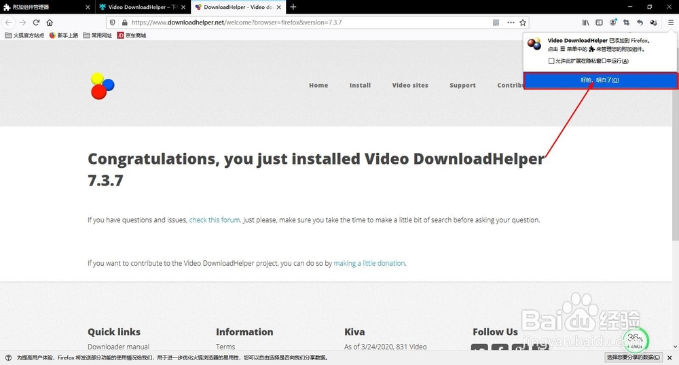Open the Firefox hamburger menu
Screen dimensions: 679x365
click(671, 22)
